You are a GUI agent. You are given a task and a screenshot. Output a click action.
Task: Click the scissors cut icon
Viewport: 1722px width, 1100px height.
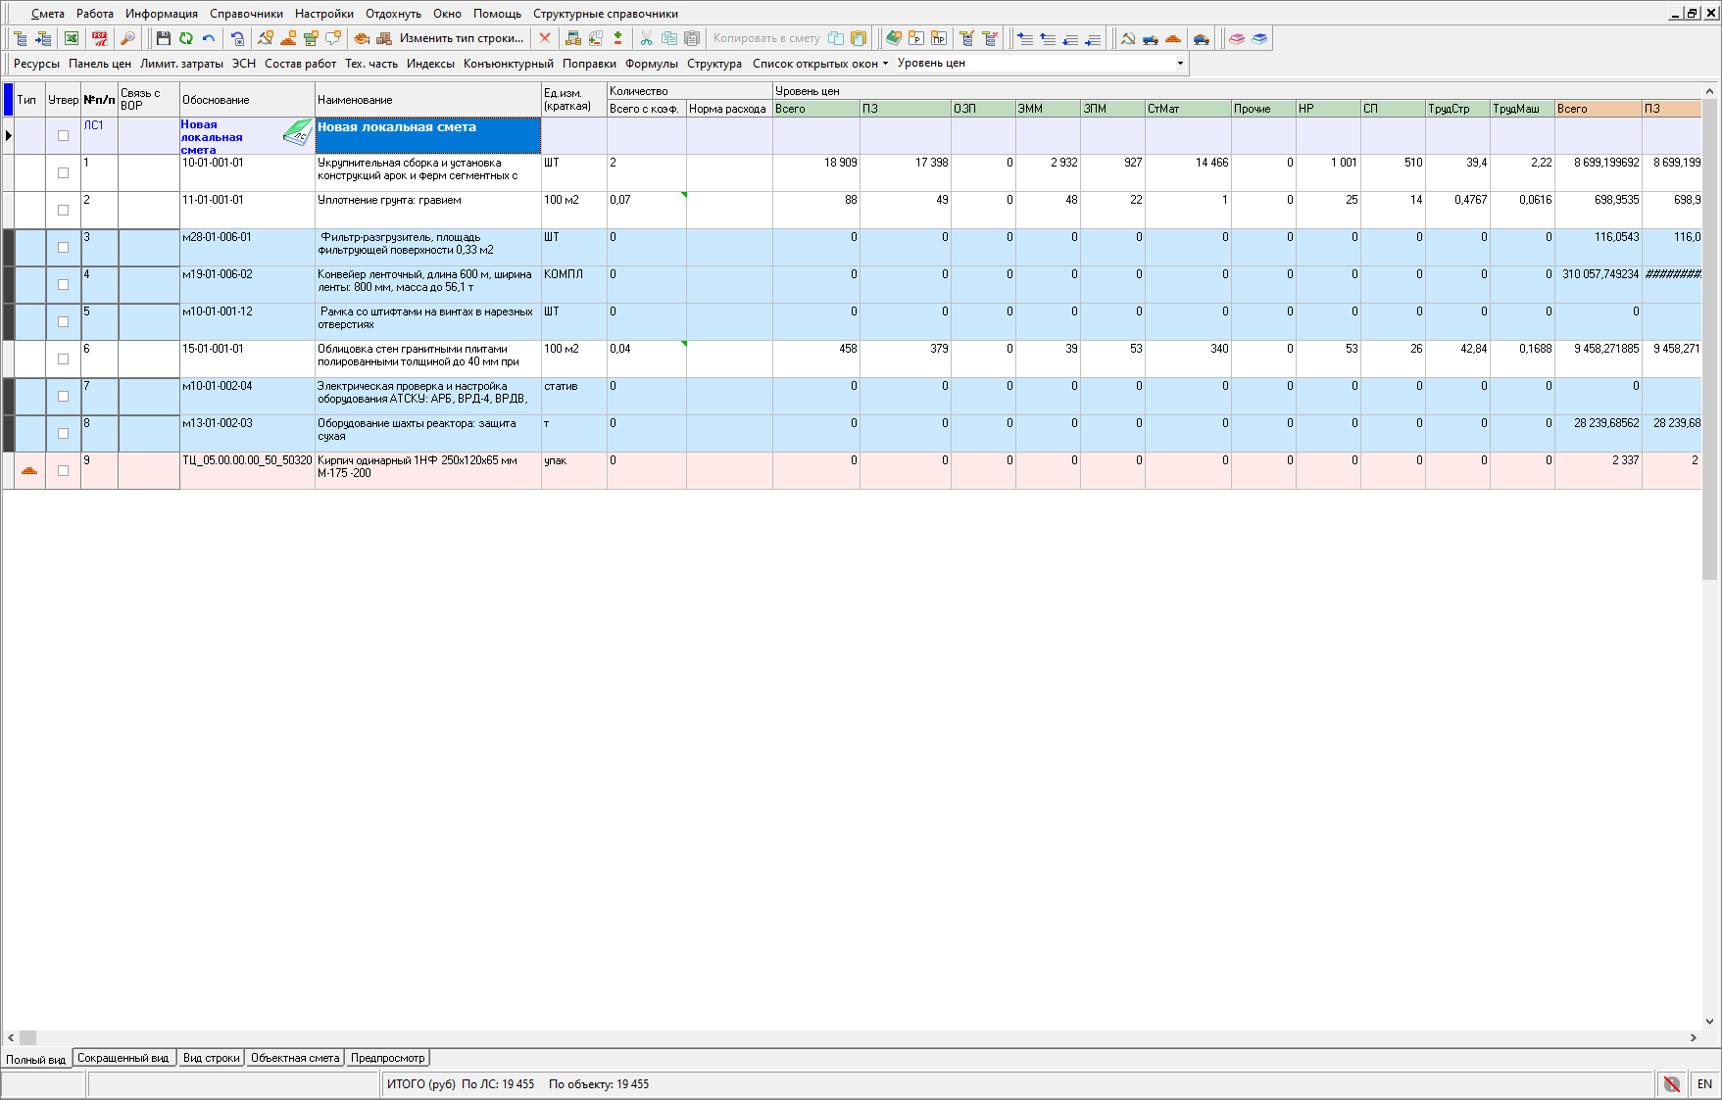(646, 38)
